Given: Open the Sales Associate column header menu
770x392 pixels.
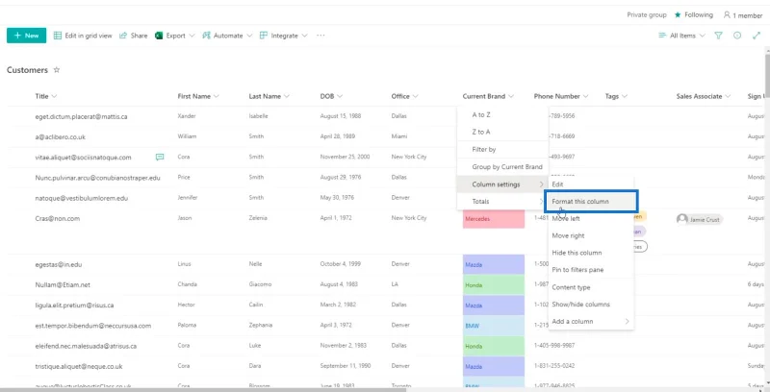Looking at the screenshot, I should coord(704,96).
